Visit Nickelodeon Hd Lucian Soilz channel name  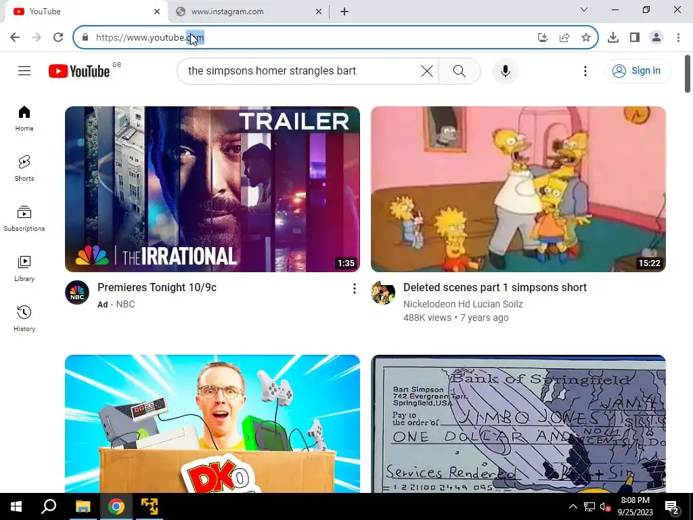463,304
